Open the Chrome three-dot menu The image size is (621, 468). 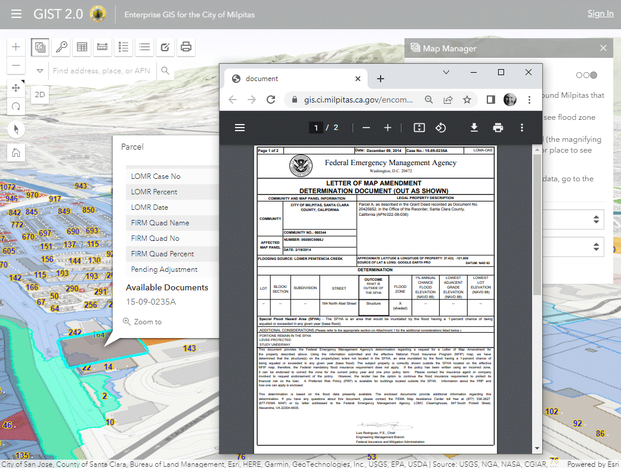pos(529,100)
